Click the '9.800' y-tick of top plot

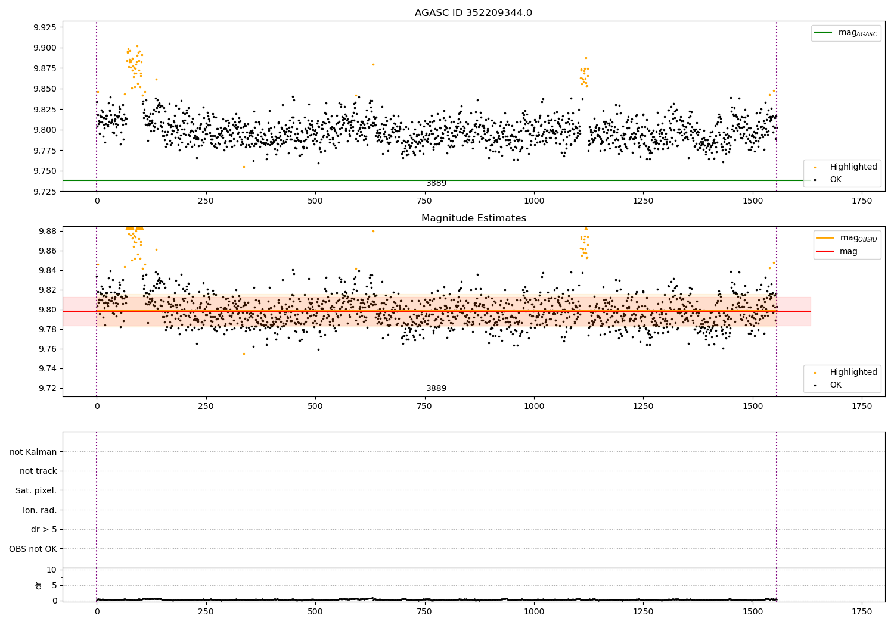coord(45,130)
